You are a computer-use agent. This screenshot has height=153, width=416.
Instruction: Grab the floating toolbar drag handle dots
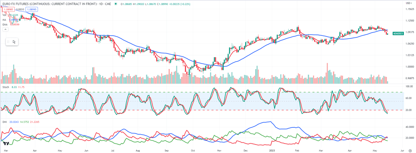click(8, 42)
